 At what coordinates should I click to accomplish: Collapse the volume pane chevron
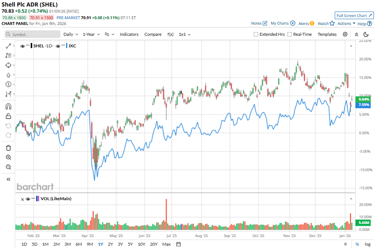click(x=351, y=199)
